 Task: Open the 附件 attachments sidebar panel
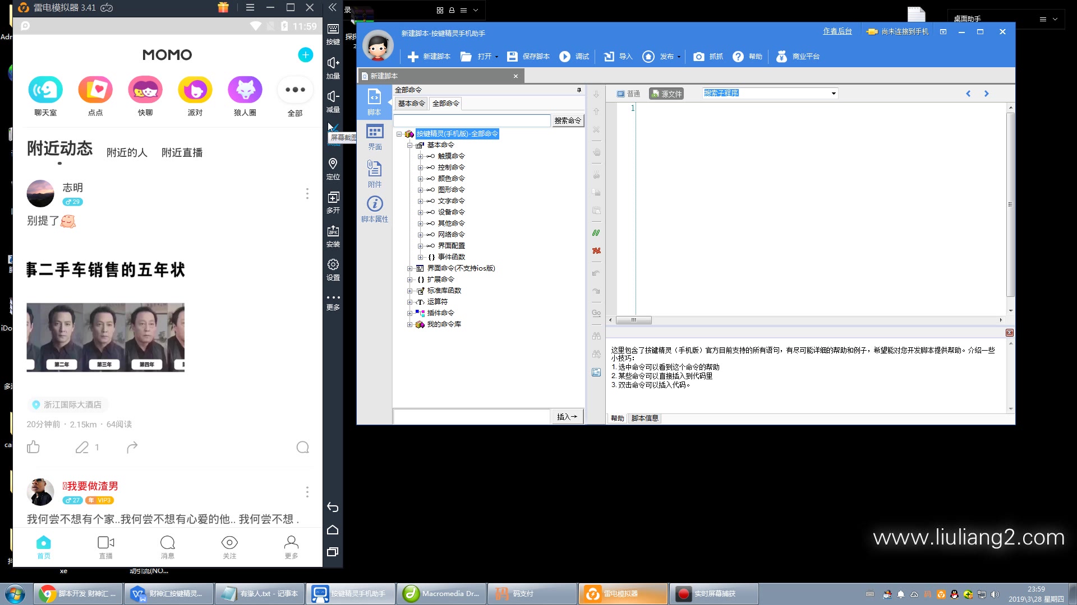coord(375,173)
